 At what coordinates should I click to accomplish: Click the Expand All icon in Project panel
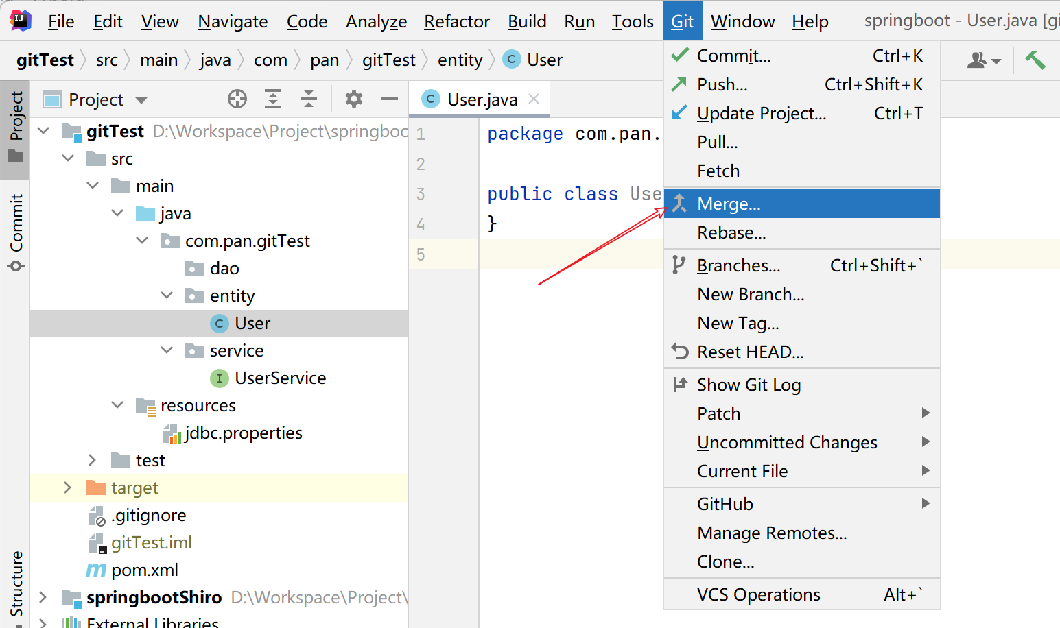273,99
